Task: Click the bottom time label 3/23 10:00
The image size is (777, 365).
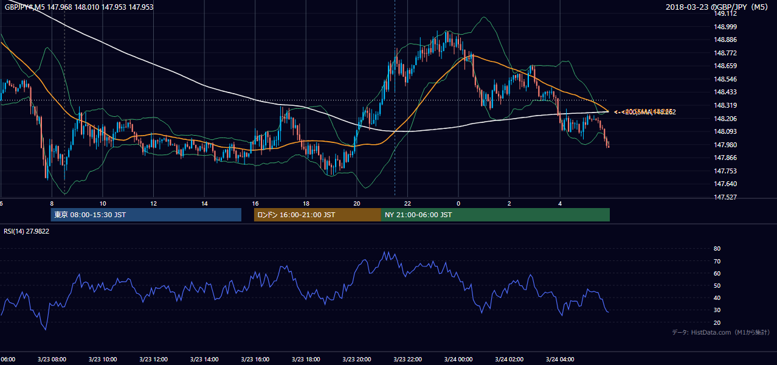Action: [x=103, y=359]
